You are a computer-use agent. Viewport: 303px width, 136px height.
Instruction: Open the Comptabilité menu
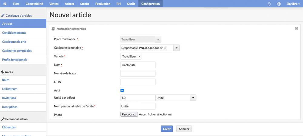tap(34, 4)
